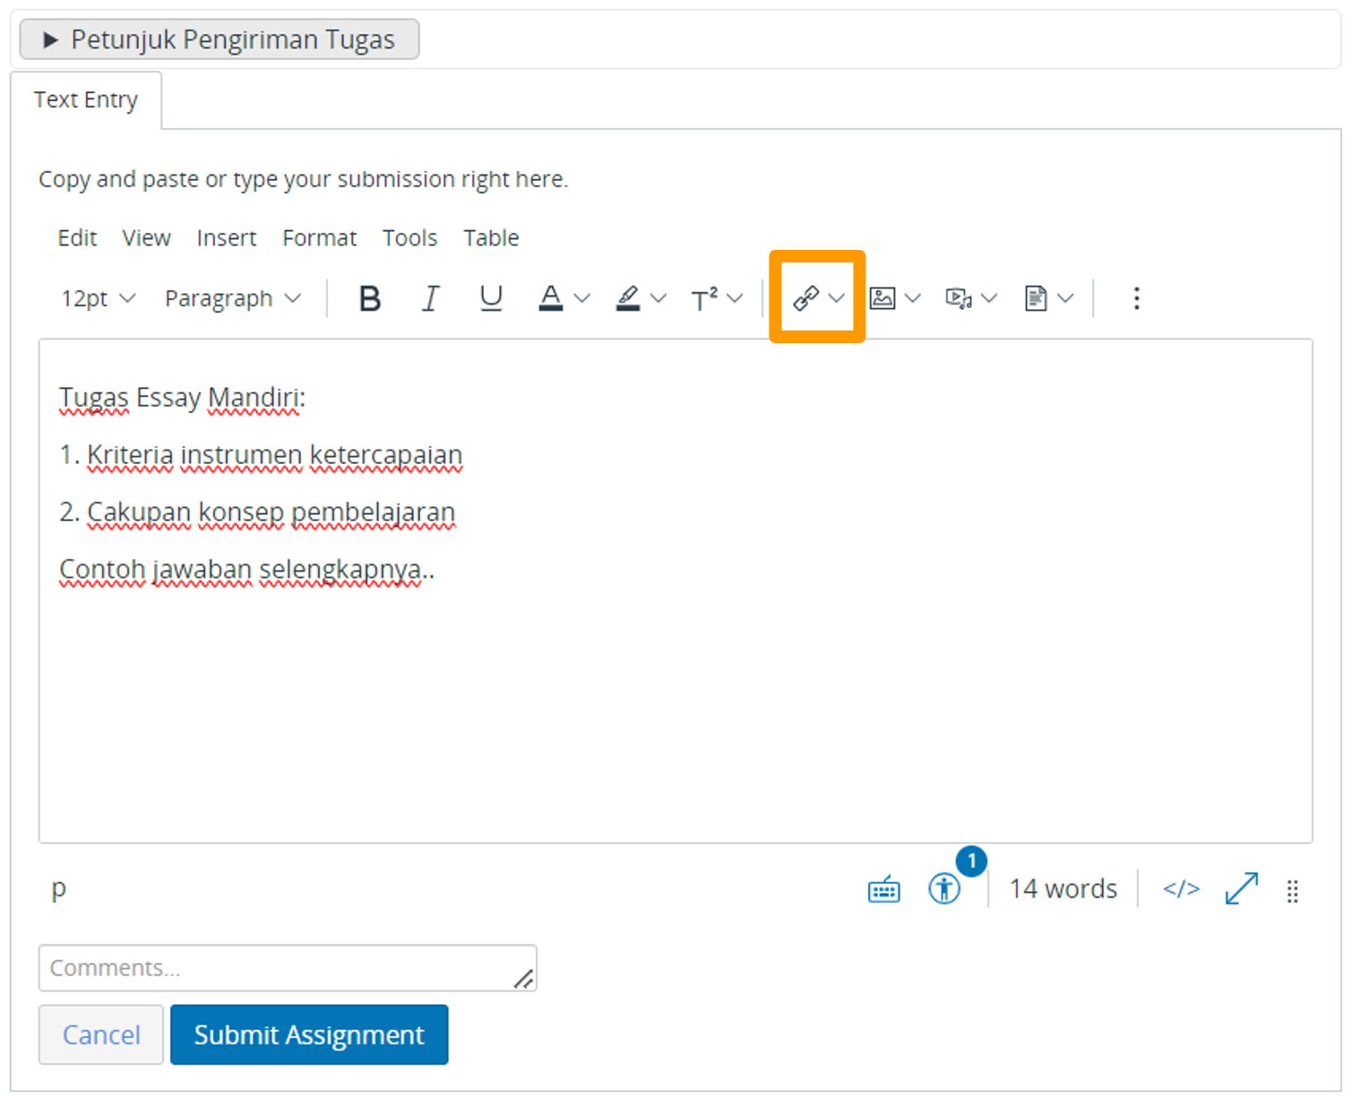Click the link insert icon
This screenshot has width=1359, height=1116.
pos(805,298)
